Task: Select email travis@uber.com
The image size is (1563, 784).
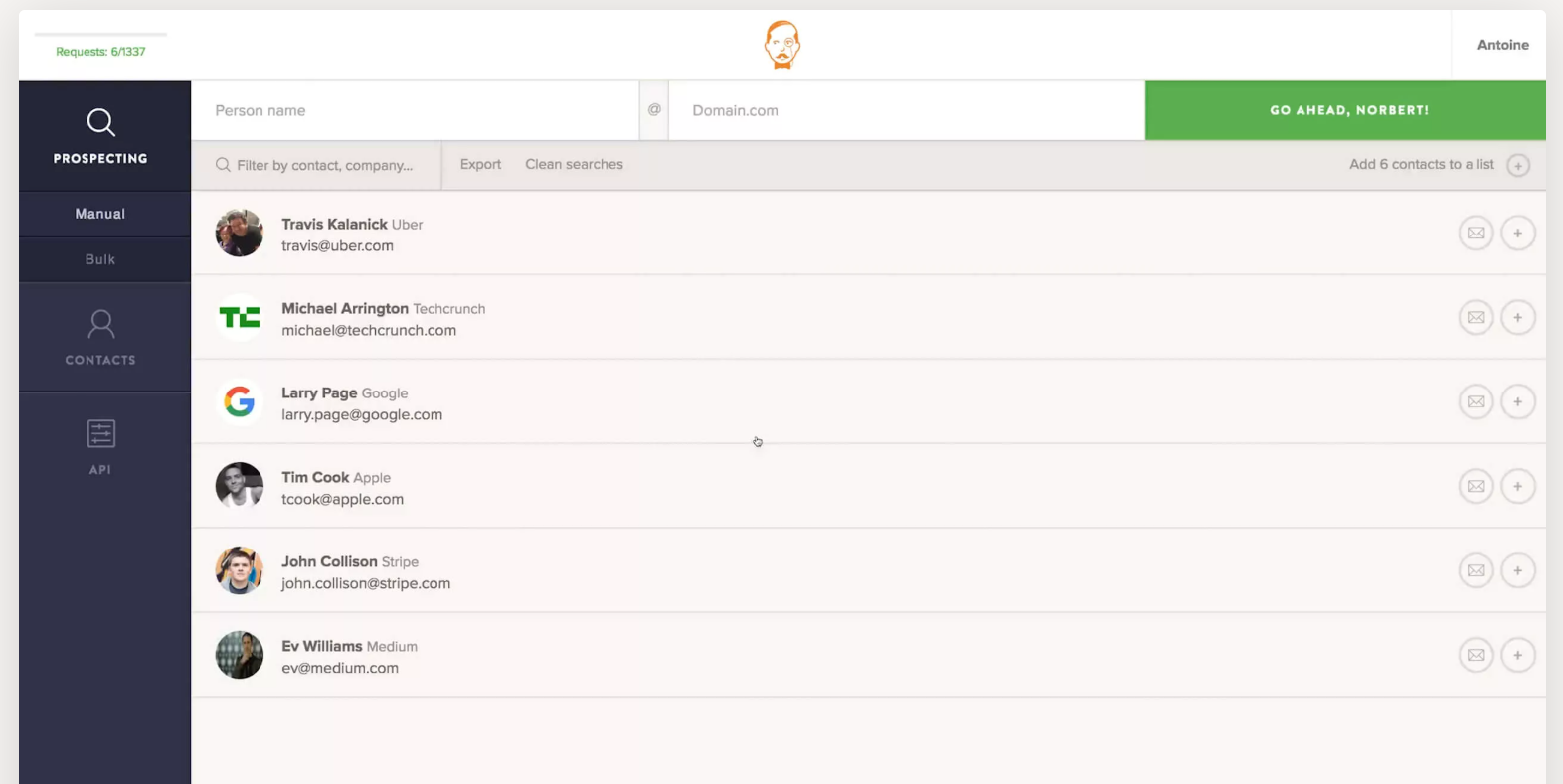Action: (337, 245)
